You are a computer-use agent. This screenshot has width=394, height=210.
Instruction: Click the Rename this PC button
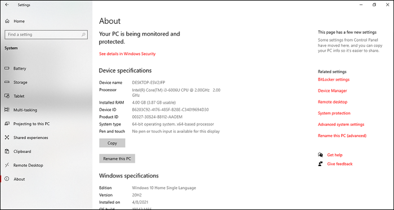coord(117,159)
